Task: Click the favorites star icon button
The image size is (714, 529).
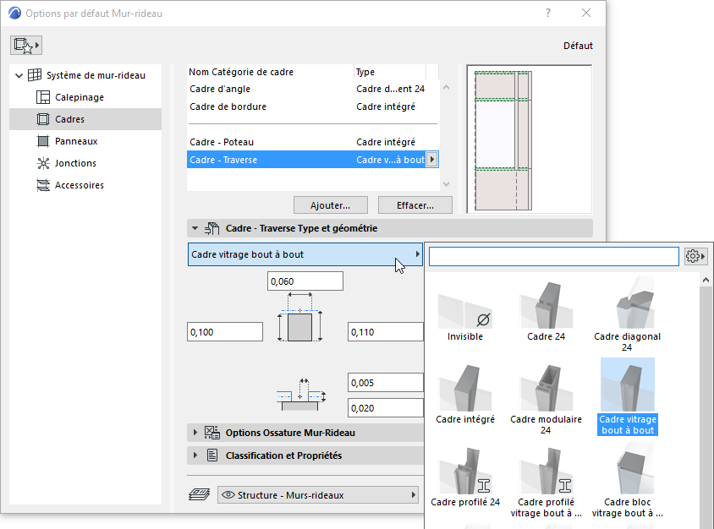Action: (26, 46)
